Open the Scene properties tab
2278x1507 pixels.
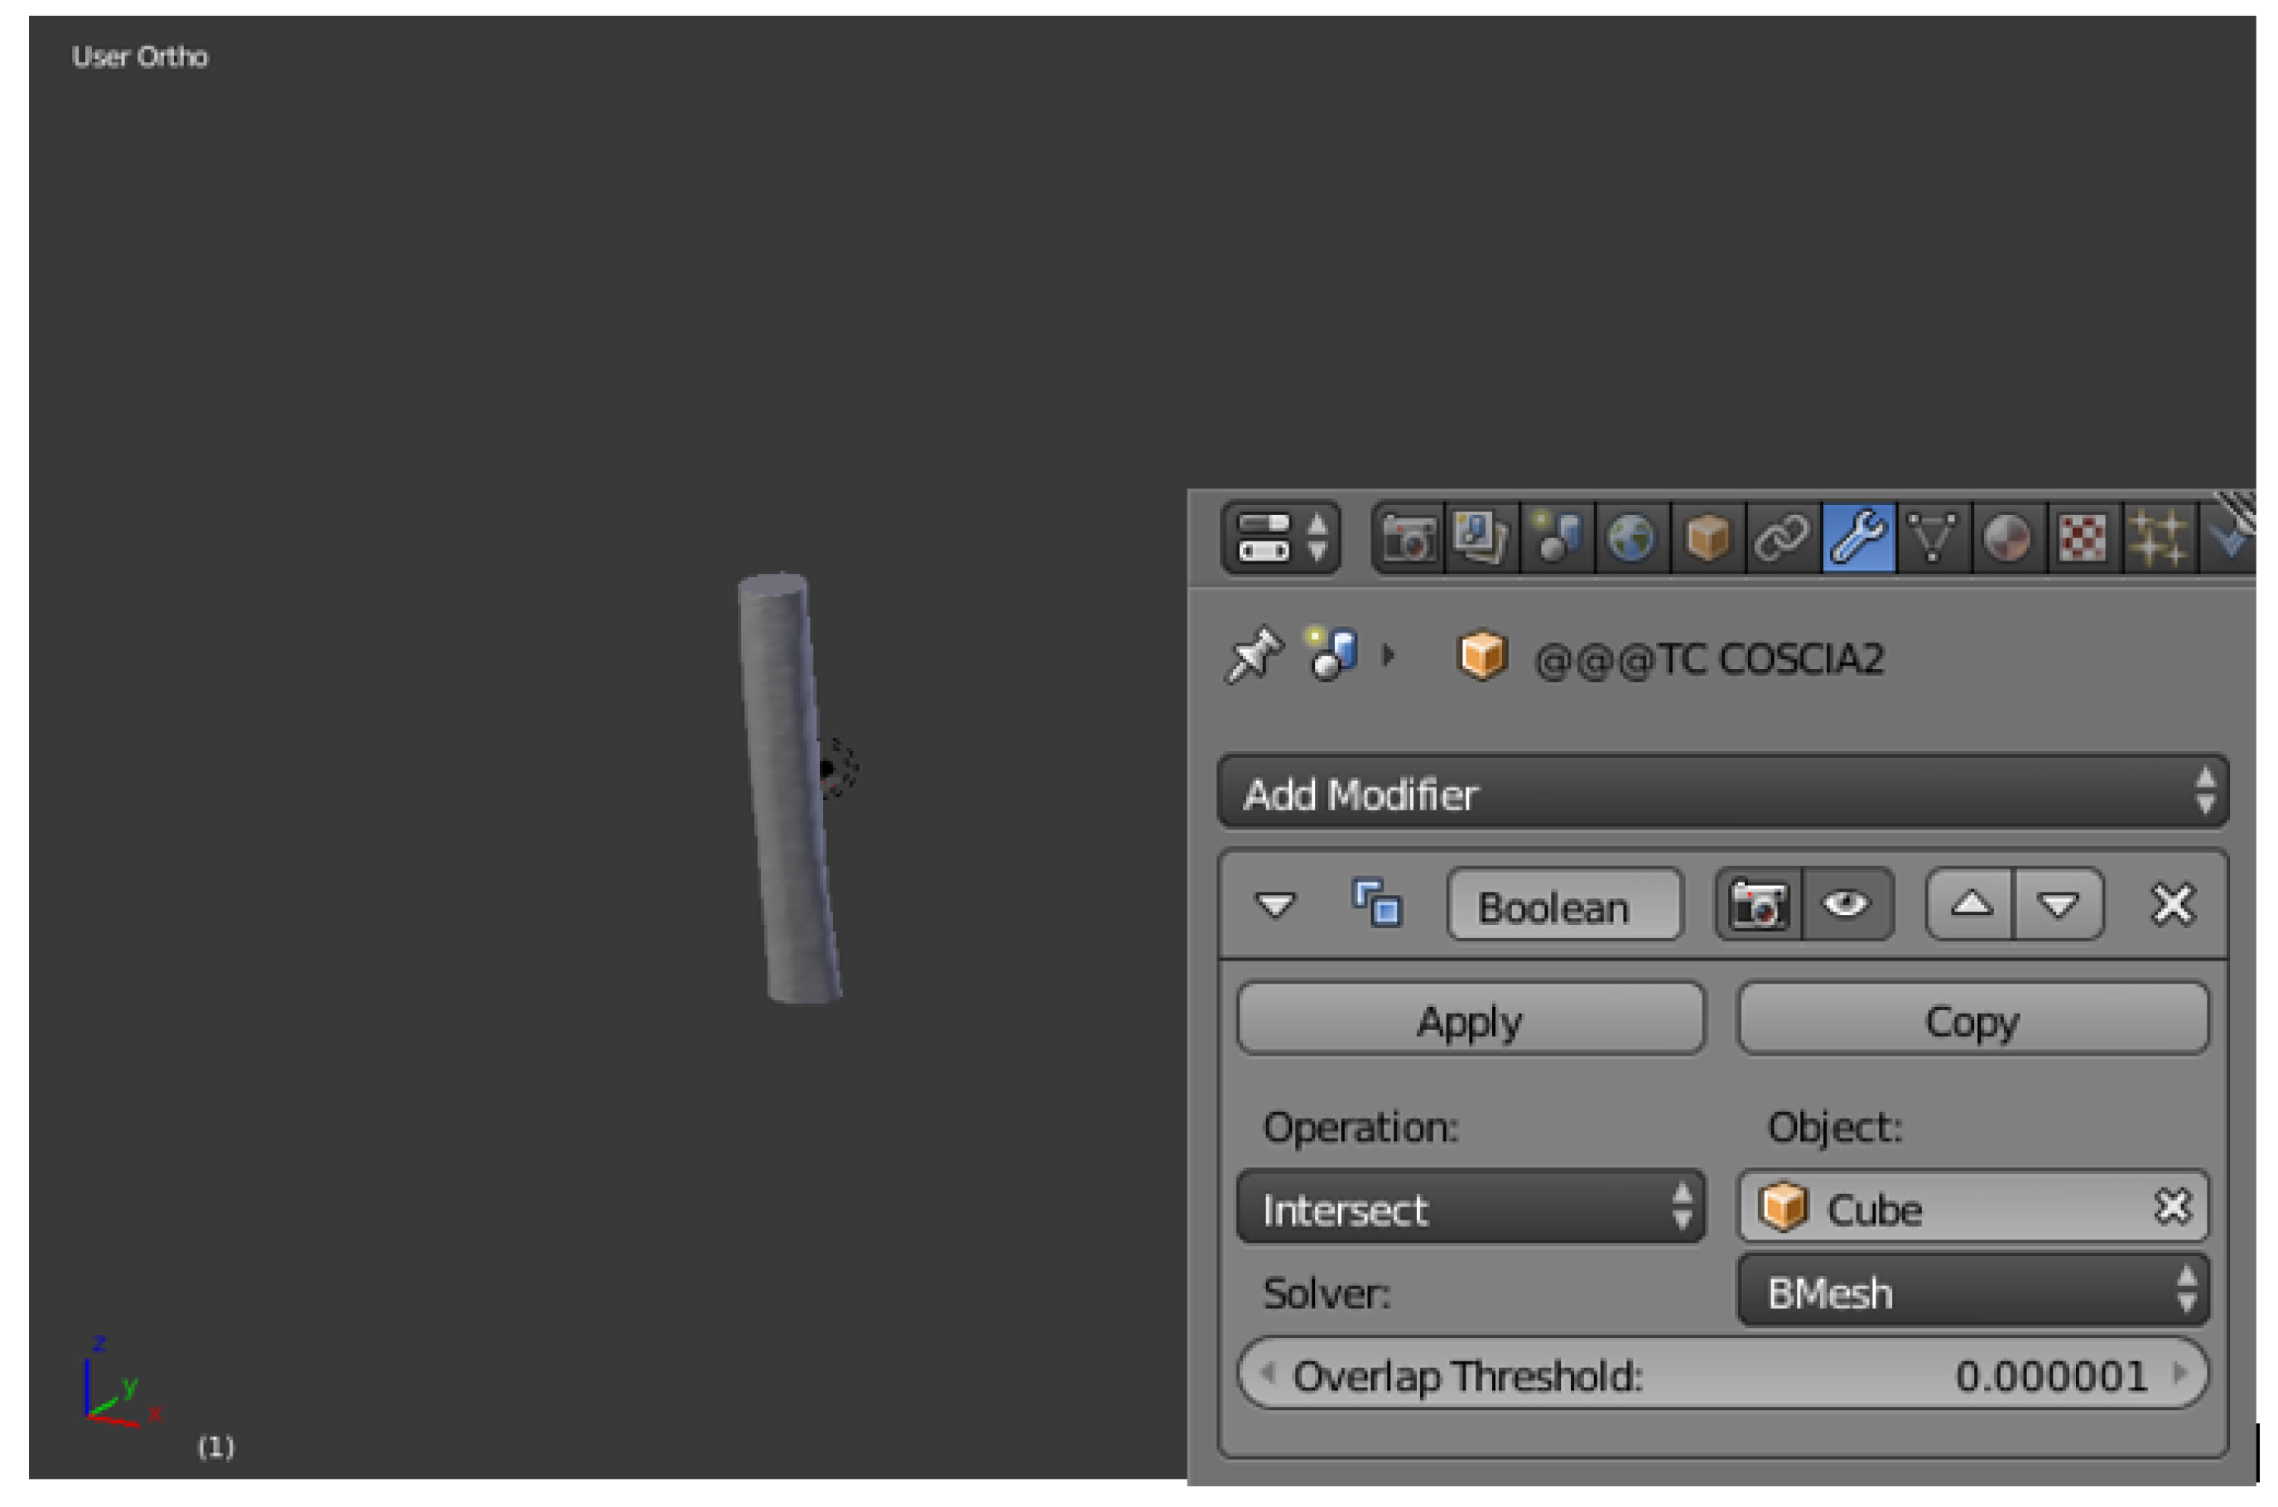[1556, 537]
